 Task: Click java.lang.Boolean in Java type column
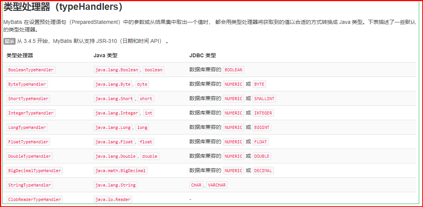[x=117, y=70]
